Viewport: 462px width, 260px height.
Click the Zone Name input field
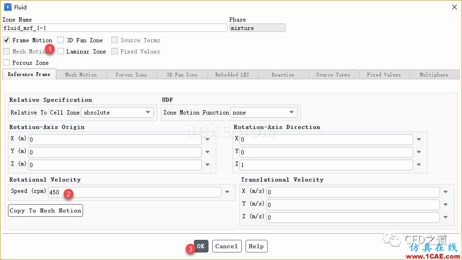(x=115, y=28)
